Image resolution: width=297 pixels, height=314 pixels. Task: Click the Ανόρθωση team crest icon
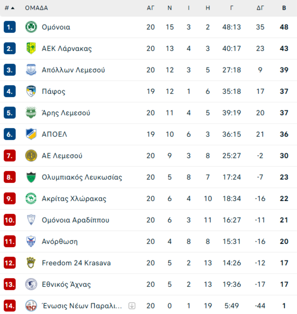point(31,241)
